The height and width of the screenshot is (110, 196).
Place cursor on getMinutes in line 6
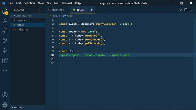pyautogui.click(x=92, y=39)
